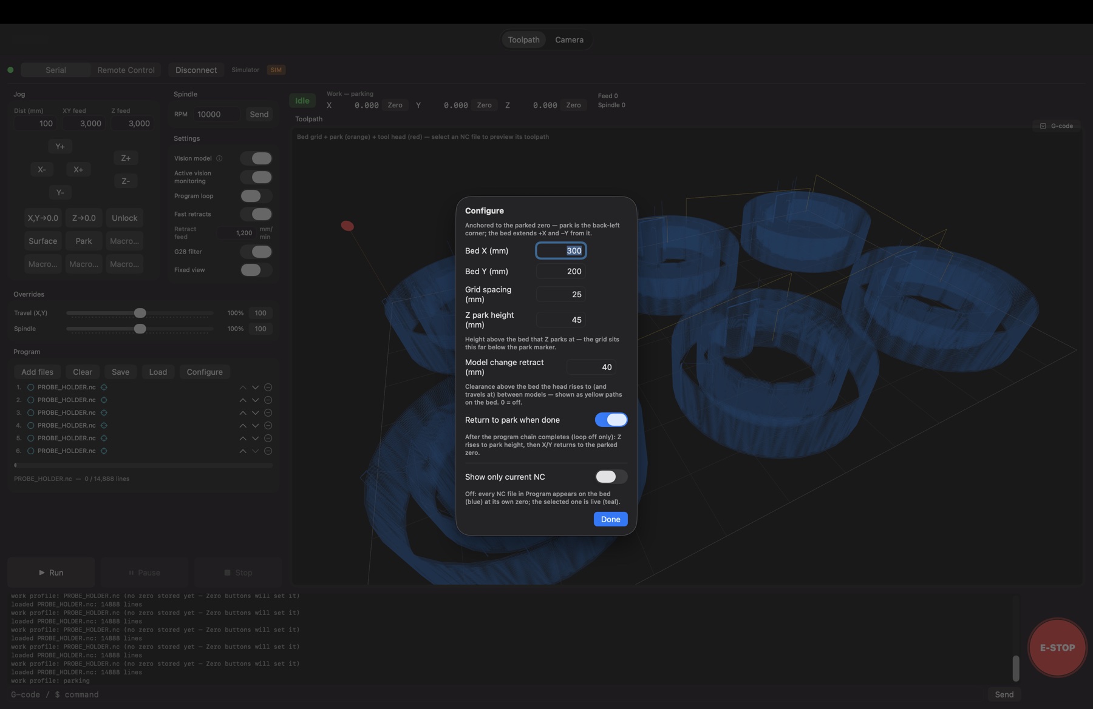Click the Unlock button
This screenshot has width=1093, height=709.
124,218
